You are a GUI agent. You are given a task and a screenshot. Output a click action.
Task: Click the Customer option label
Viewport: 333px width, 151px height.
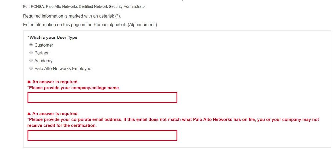pos(44,45)
